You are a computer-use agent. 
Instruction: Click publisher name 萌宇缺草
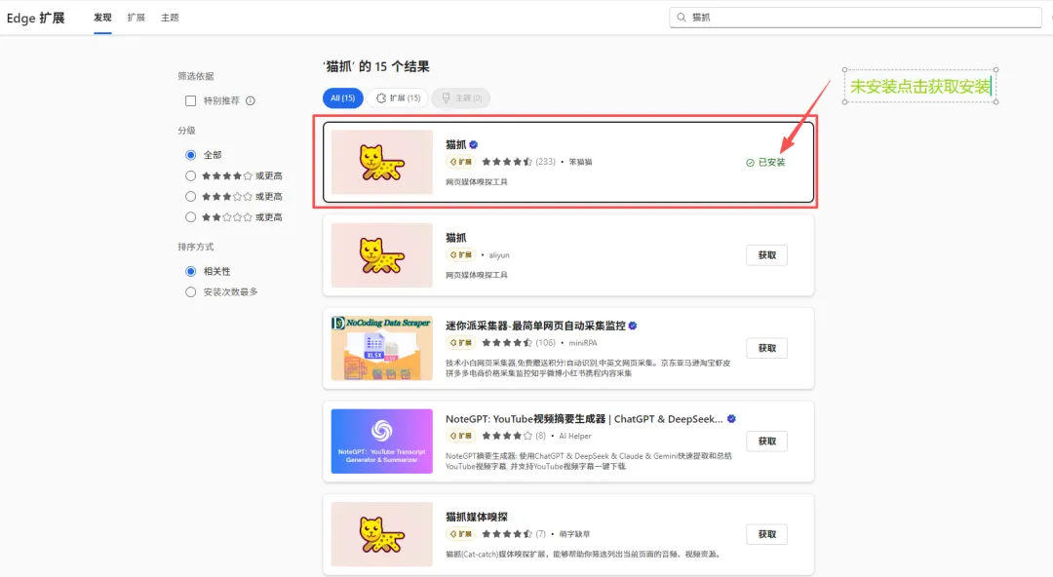tap(575, 534)
